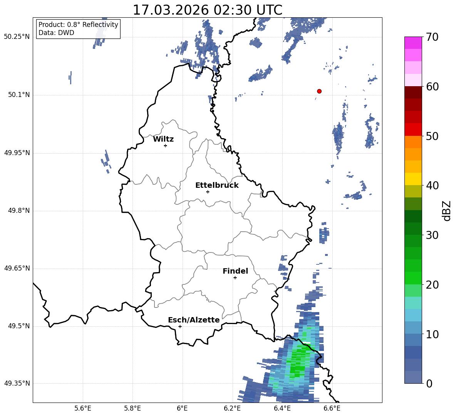Click the 6°E longitude label
Viewport: 456px width, 416px height.
(x=182, y=408)
